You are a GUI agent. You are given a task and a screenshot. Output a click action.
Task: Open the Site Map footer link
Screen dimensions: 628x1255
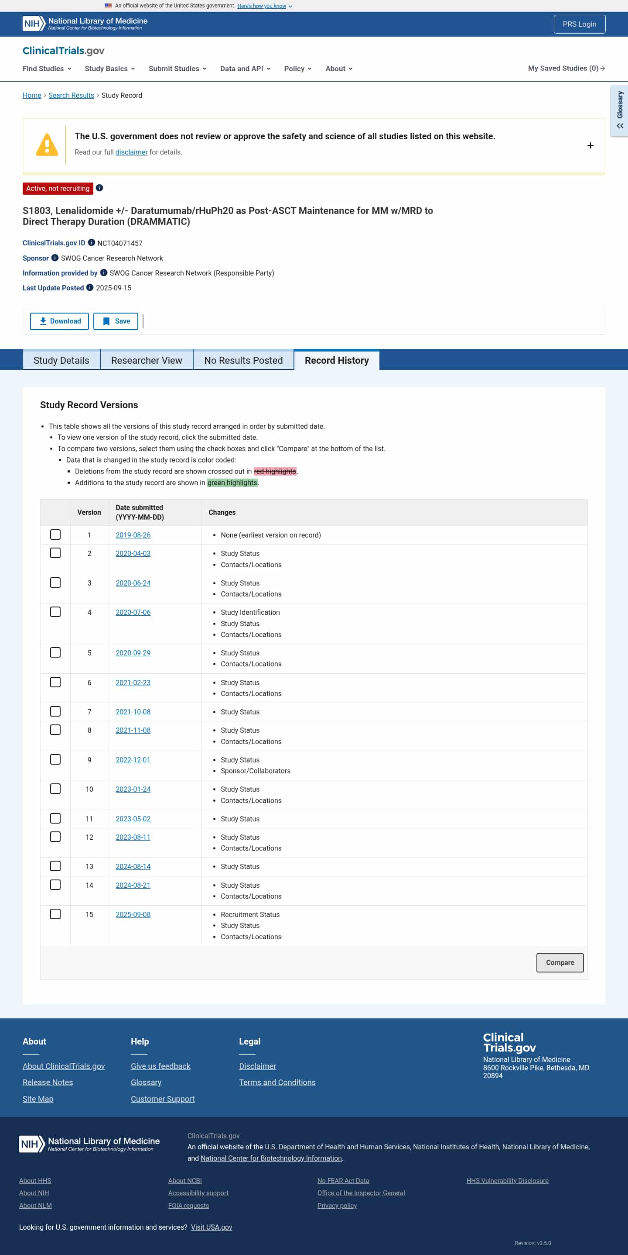(38, 1099)
